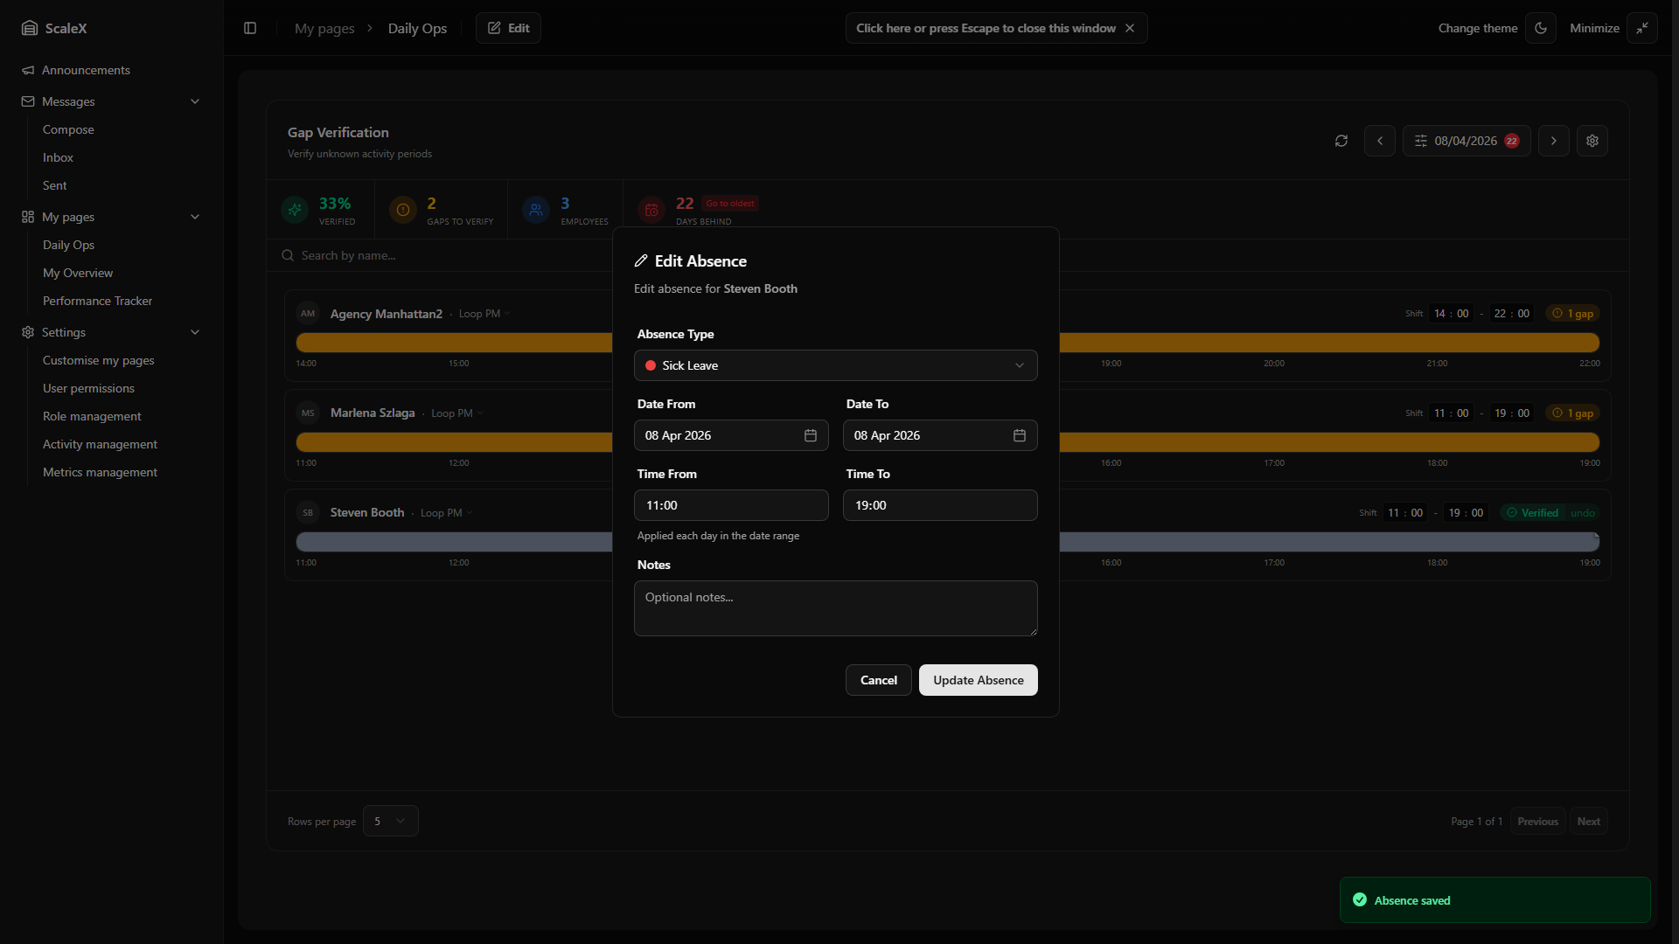Click the dark mode moon icon

tap(1540, 28)
